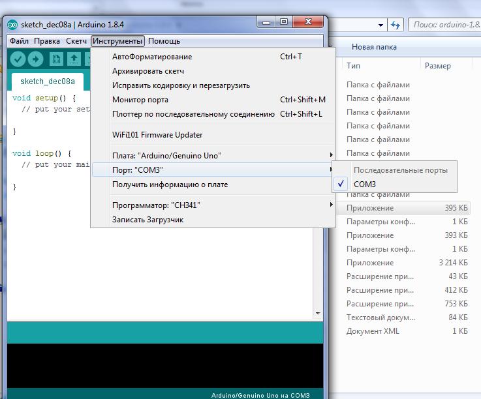This screenshot has width=481, height=399.
Task: Expand the Программатор "CH341" submenu
Action: click(x=213, y=205)
